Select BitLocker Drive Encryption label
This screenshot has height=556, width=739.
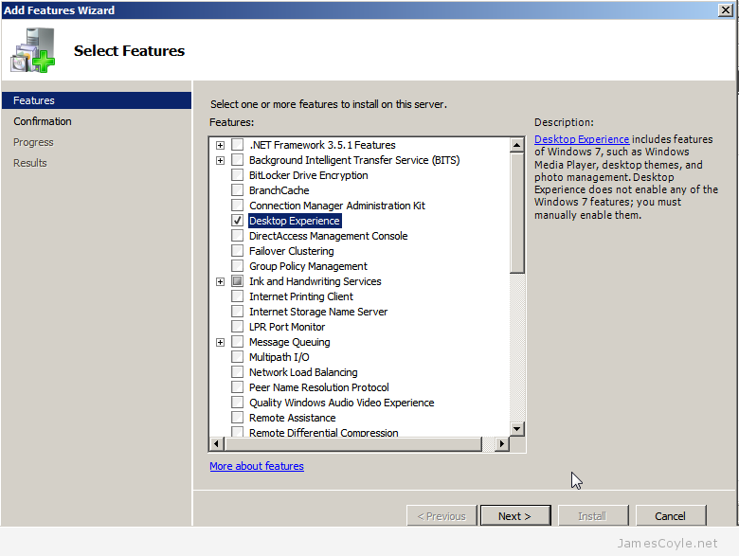pyautogui.click(x=309, y=175)
